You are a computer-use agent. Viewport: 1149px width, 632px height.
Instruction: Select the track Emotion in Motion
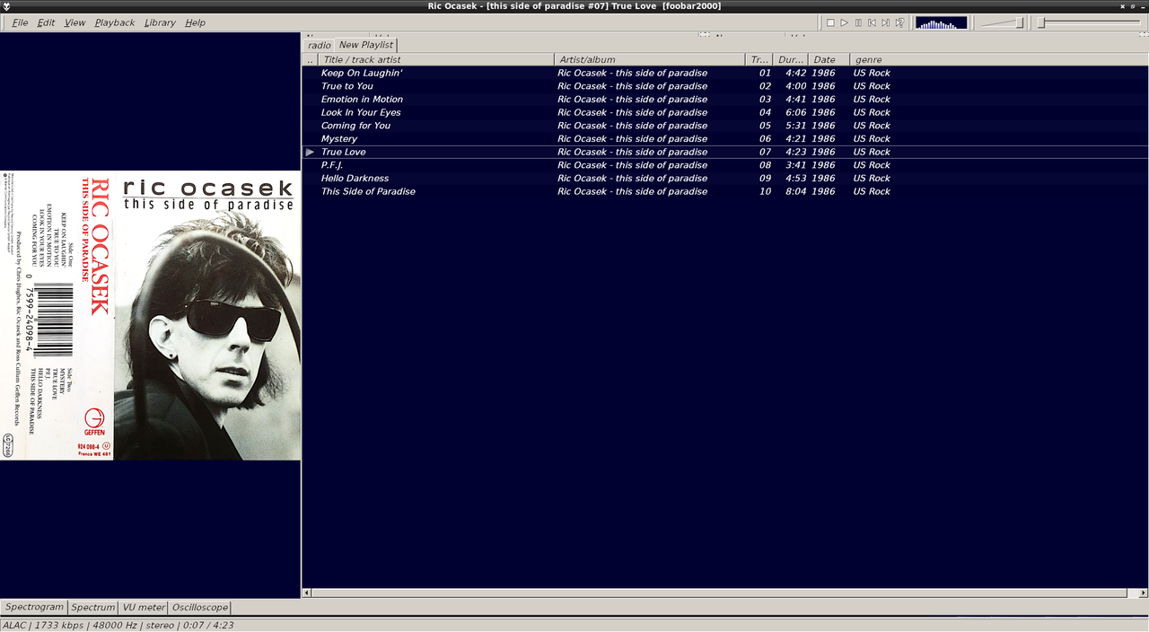724,99
